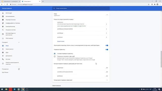Select Покращена перевірка орфографії radio button
Screen dimensions: 162x91
tap(55, 56)
